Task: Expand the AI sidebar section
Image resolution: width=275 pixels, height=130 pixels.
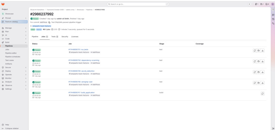Action: (14, 35)
